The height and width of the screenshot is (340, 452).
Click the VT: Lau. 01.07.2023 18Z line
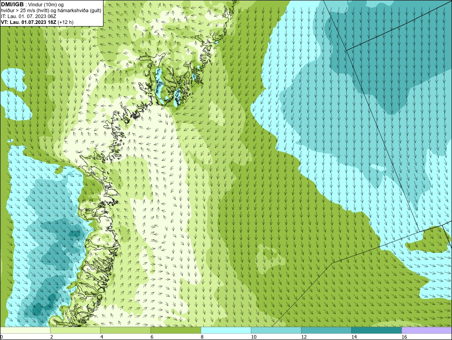coord(28,22)
